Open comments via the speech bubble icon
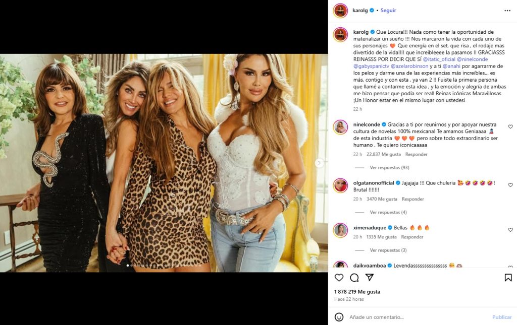The image size is (517, 325). tap(354, 278)
